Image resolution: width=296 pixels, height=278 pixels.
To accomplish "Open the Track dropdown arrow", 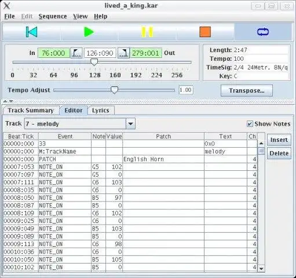I will 130,123.
